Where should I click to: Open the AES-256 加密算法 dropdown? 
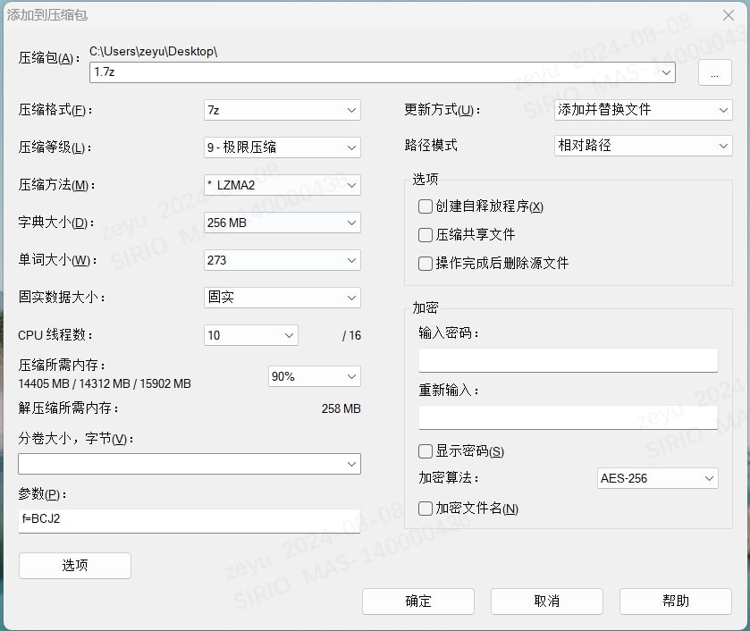pyautogui.click(x=657, y=478)
